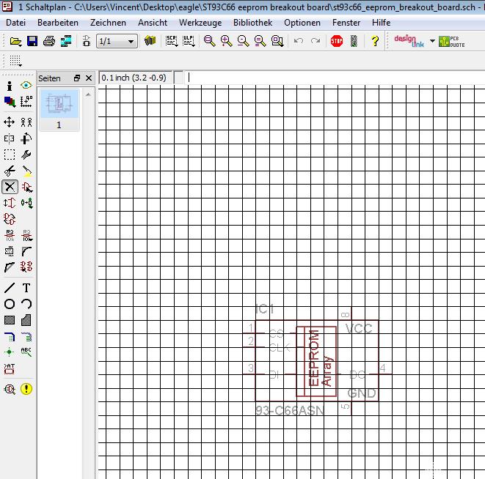Open the Datei menu

[15, 23]
